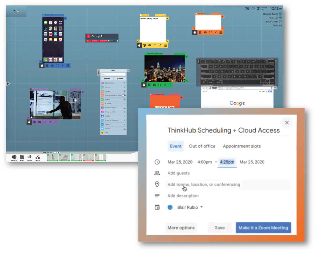The image size is (316, 253).
Task: Click the Undo button in the menu
Action: 107,79
